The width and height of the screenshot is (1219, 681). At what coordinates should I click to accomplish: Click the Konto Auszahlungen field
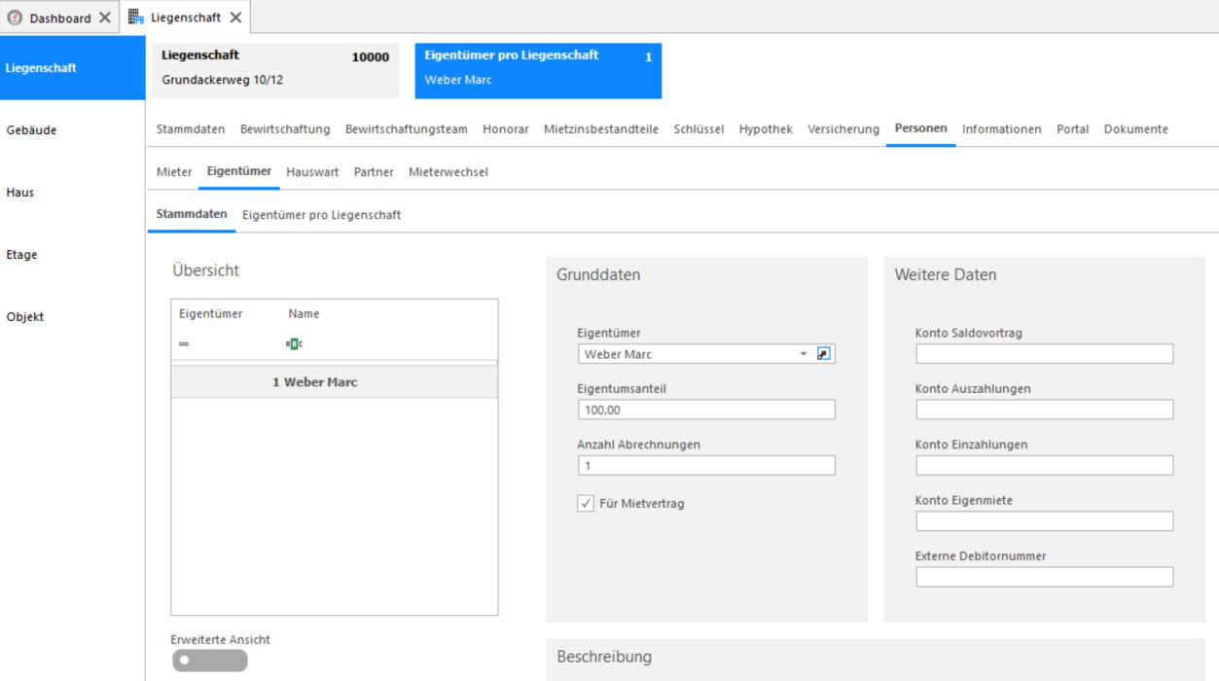(1045, 410)
